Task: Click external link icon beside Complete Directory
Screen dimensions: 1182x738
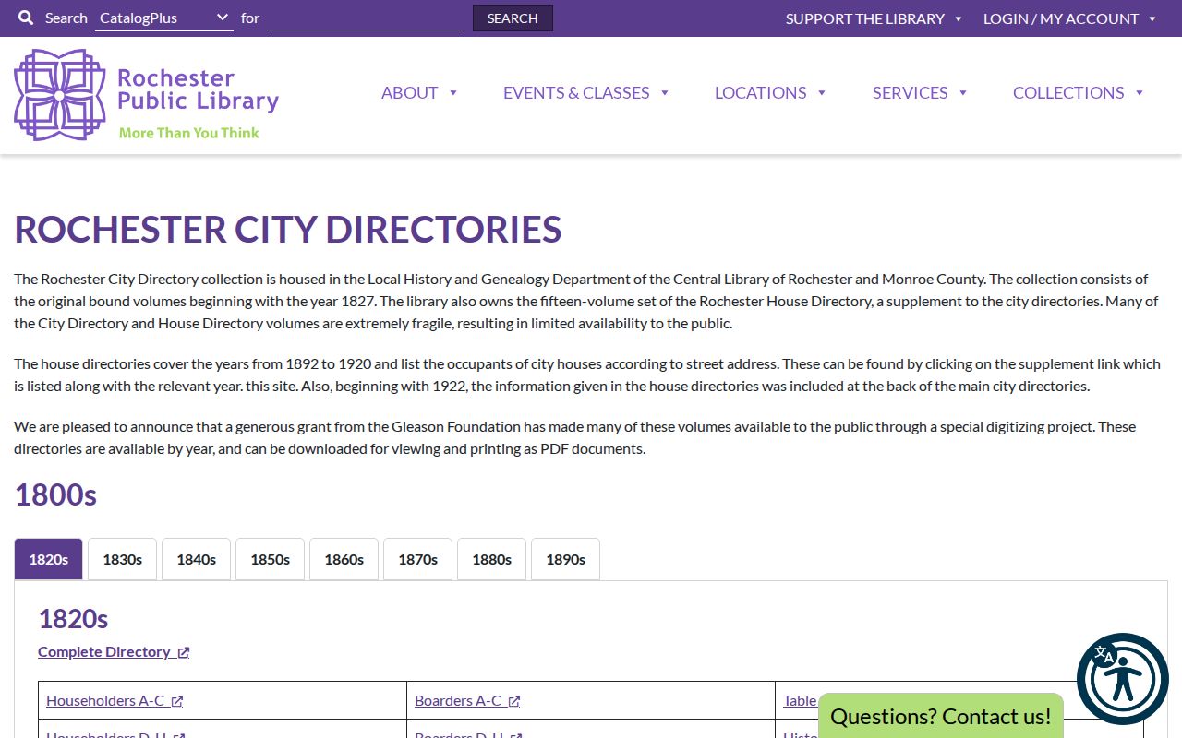Action: point(184,652)
